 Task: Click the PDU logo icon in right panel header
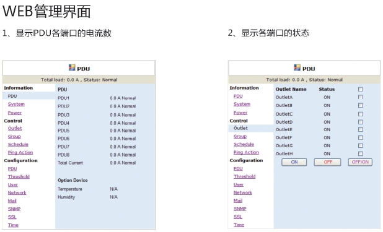[x=297, y=67]
